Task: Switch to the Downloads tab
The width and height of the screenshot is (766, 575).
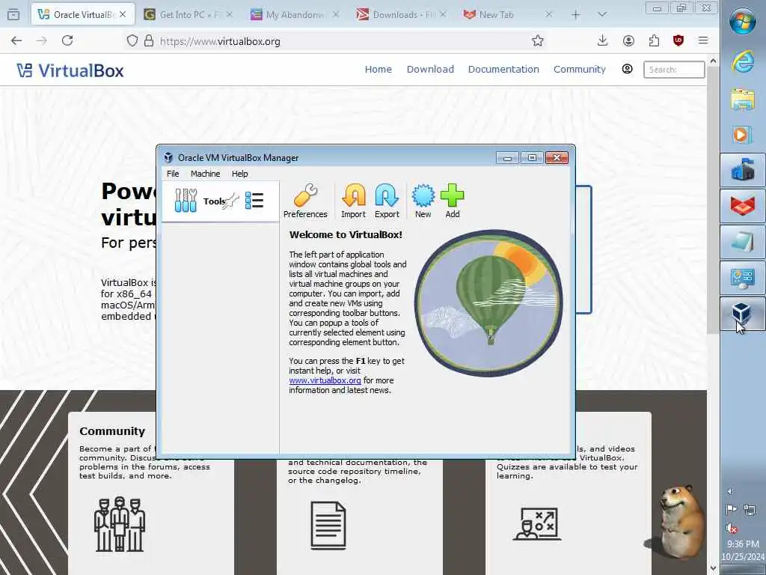Action: 401,15
